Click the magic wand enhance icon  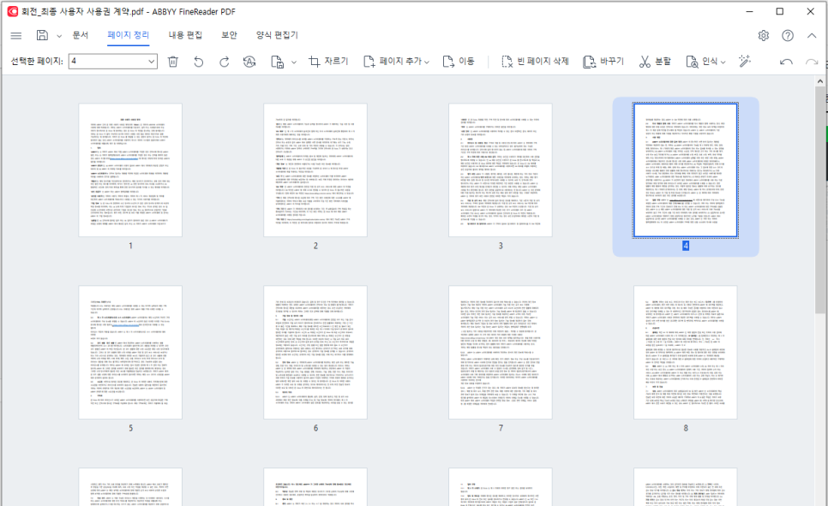coord(745,61)
